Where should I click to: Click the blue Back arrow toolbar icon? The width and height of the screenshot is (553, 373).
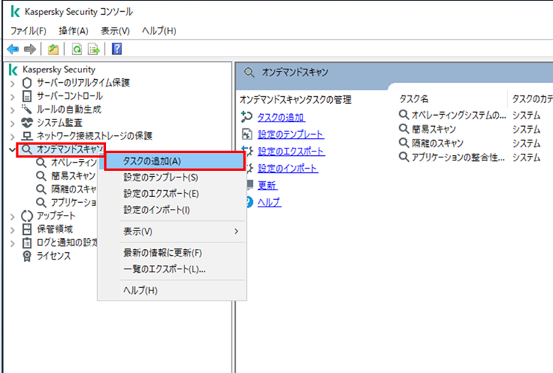coord(13,49)
